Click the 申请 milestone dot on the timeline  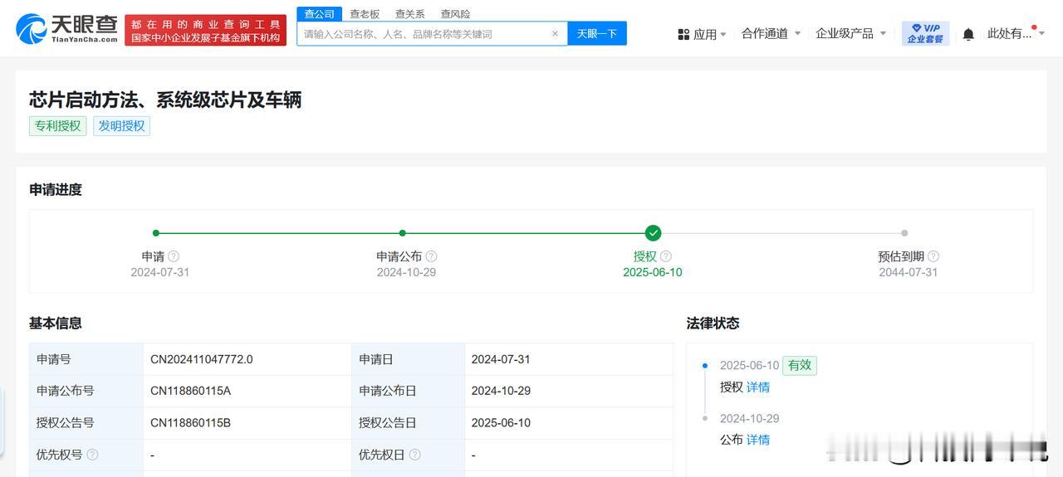[156, 233]
